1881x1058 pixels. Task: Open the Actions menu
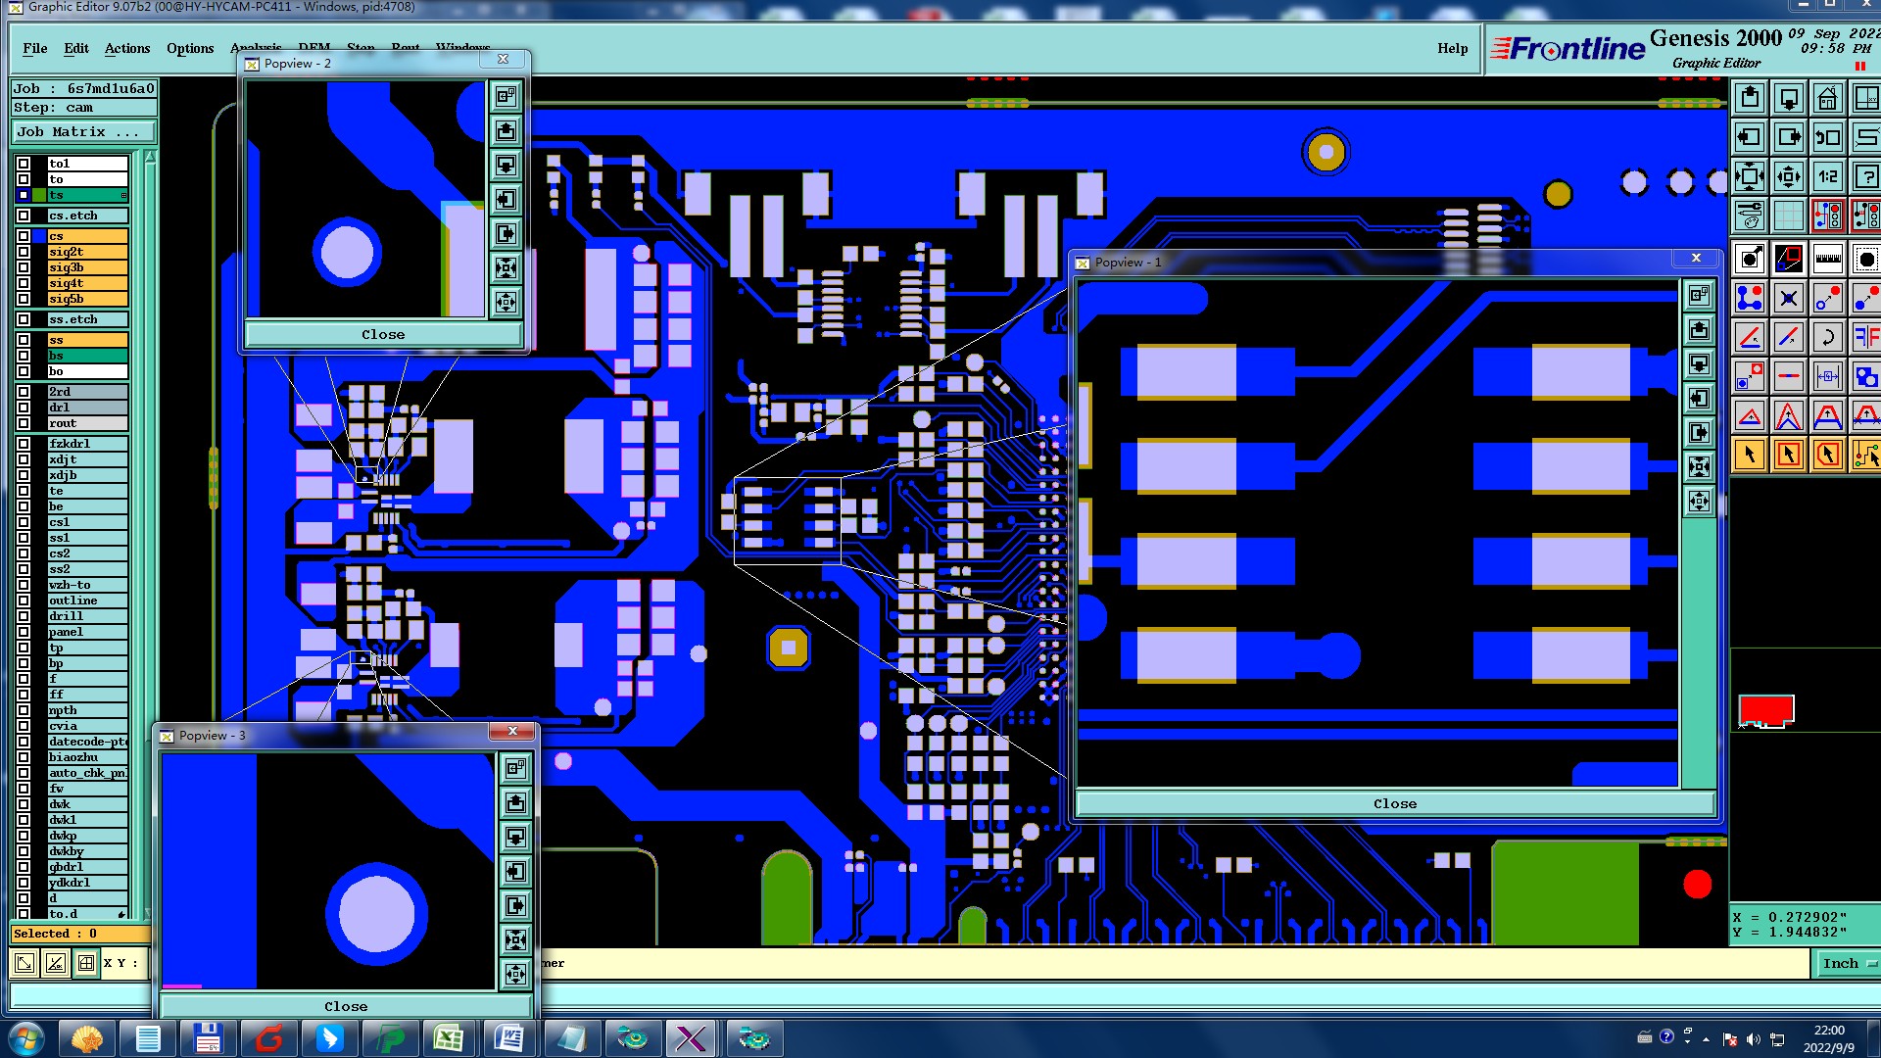pyautogui.click(x=127, y=48)
